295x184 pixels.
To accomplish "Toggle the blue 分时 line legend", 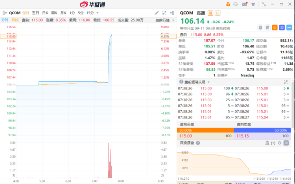I will coord(5,20).
